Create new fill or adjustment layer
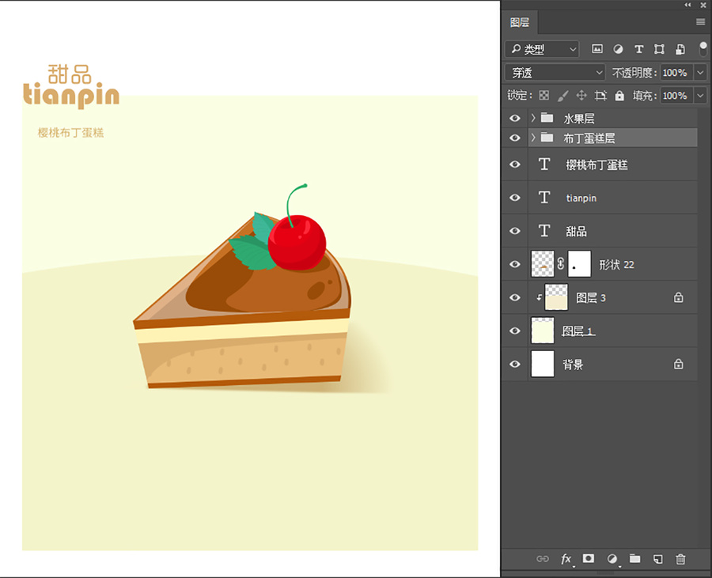This screenshot has height=578, width=712. [x=612, y=559]
